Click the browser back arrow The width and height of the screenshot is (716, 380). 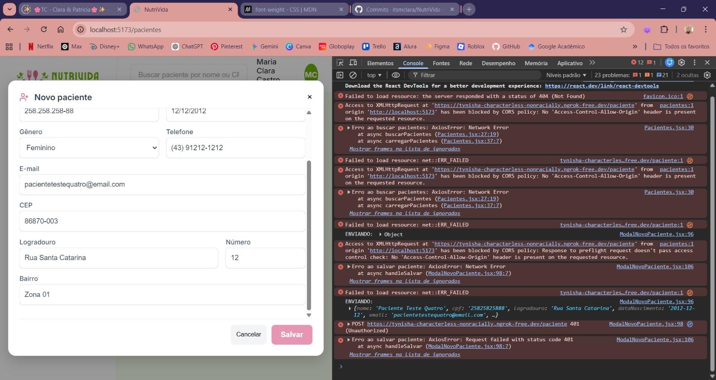point(10,30)
